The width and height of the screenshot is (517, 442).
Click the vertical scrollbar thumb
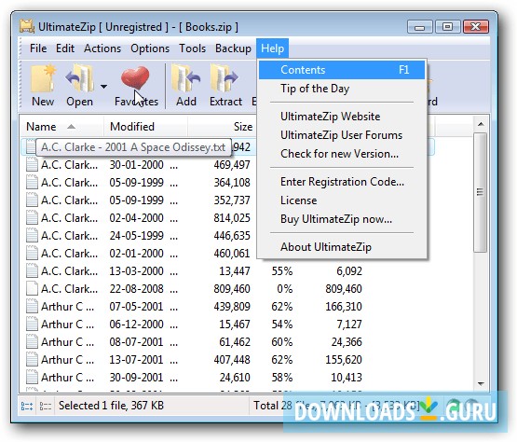(480, 192)
